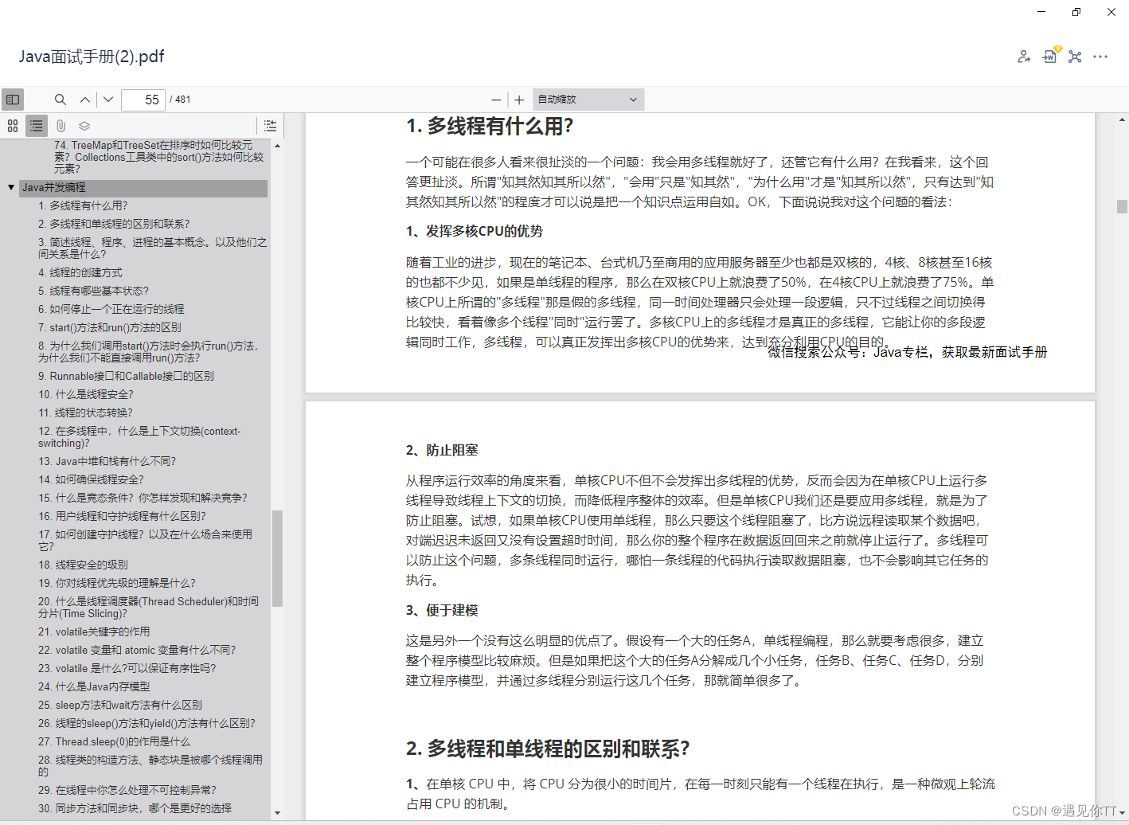Open outline item 18. 线程安全的级别
The image size is (1129, 825).
pyautogui.click(x=83, y=565)
